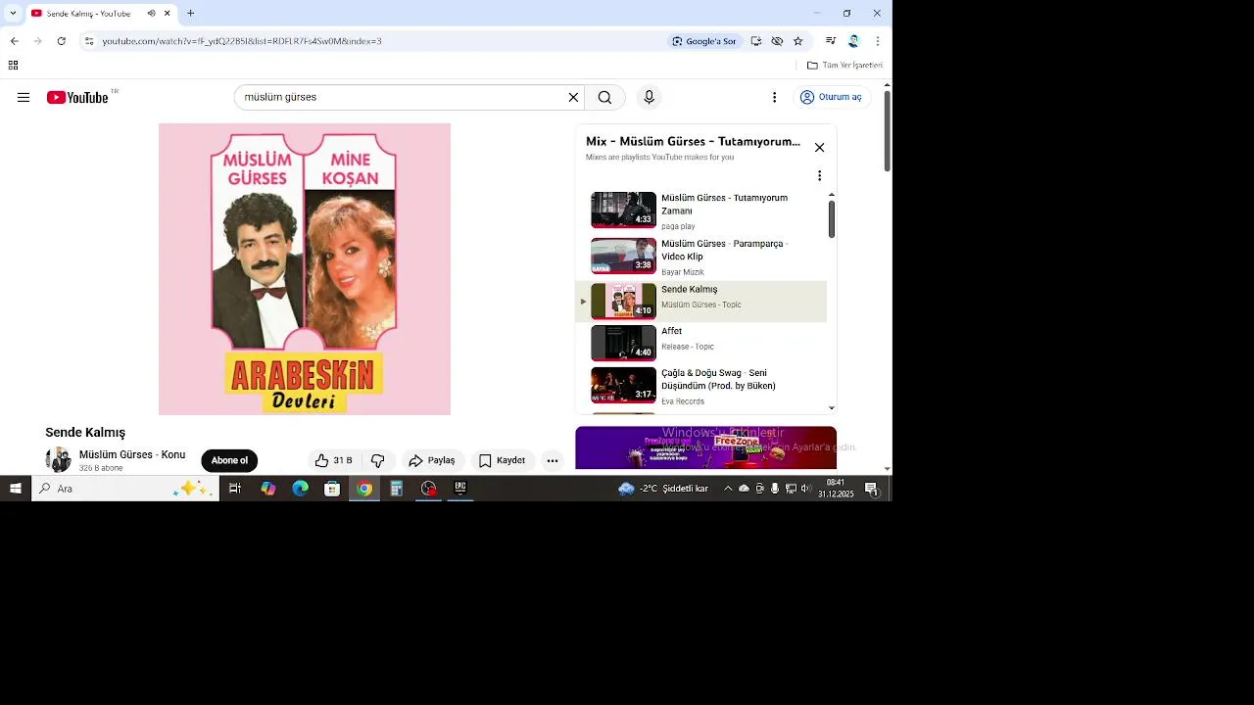This screenshot has width=1254, height=705.
Task: Bookmark this page with the star icon
Action: pyautogui.click(x=797, y=41)
